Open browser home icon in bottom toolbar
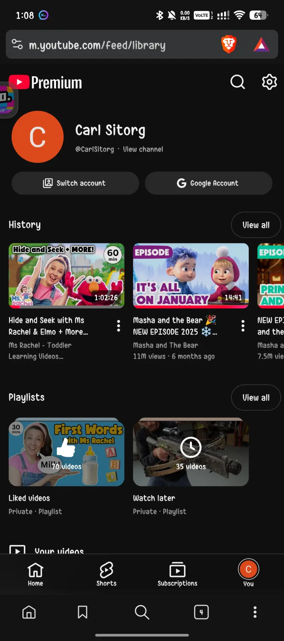The image size is (284, 641). coord(29,612)
